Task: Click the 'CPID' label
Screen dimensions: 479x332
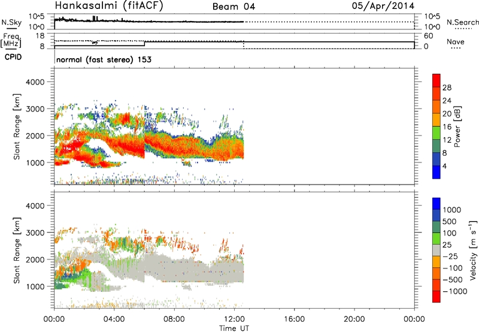Action: (13, 57)
